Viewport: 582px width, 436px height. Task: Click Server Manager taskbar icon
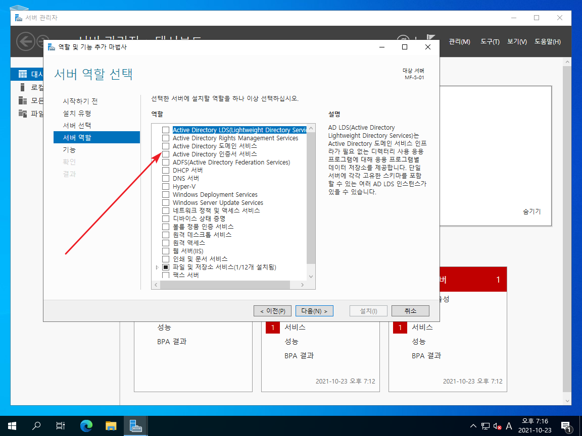point(135,425)
